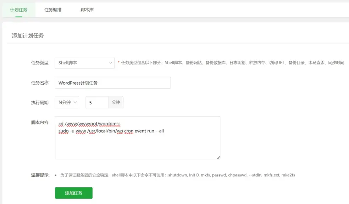Viewport: 349px width, 204px height.
Task: Click the 任务类型 field label
Action: pyautogui.click(x=40, y=63)
